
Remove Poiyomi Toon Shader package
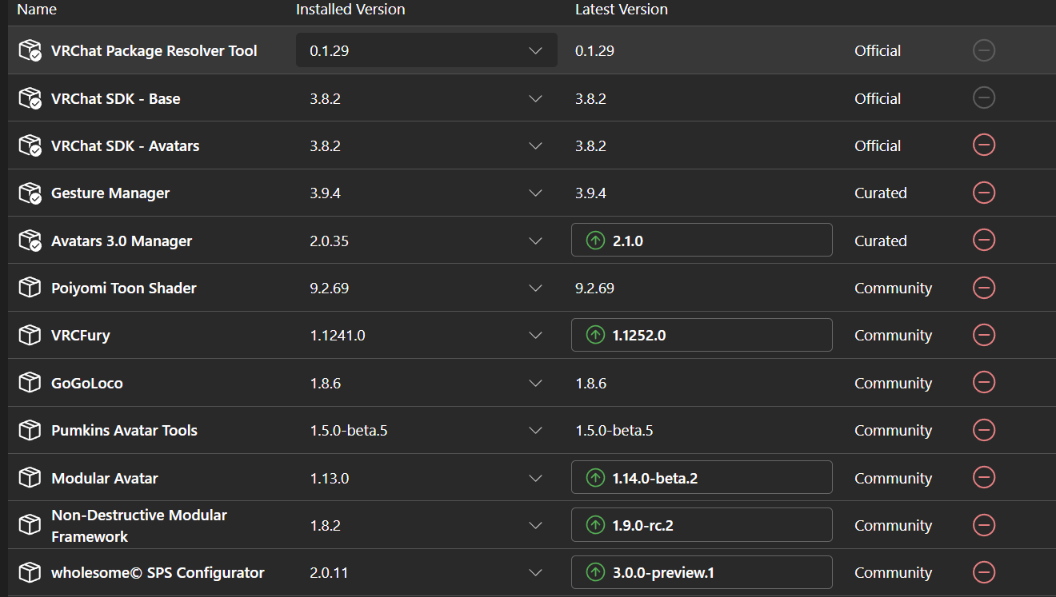point(983,288)
